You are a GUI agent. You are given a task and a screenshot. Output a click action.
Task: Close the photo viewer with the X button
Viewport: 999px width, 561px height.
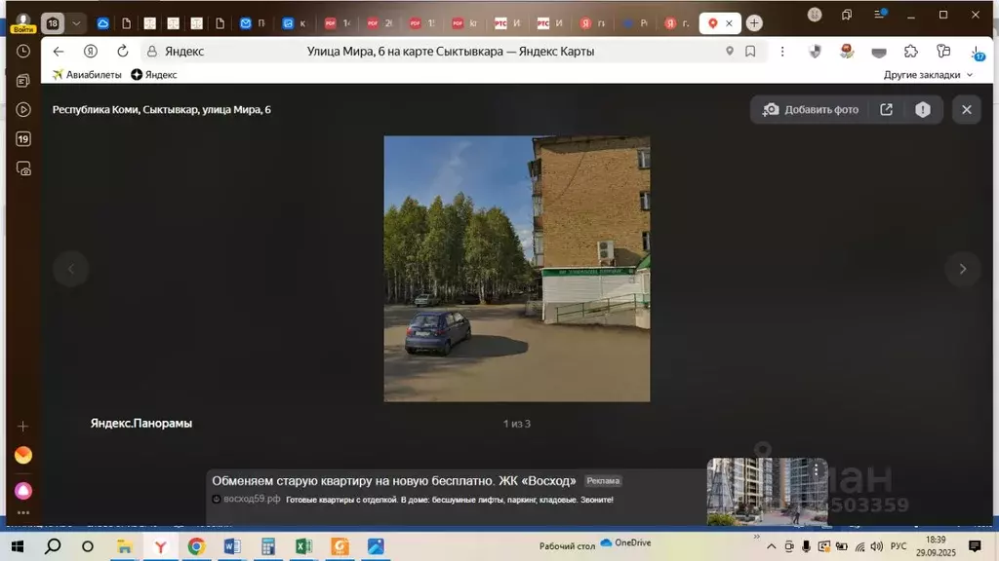click(x=967, y=110)
